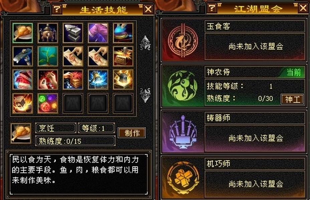Open help for 江湖盟会 window
Viewport: 310px width, 200px height.
(212, 8)
